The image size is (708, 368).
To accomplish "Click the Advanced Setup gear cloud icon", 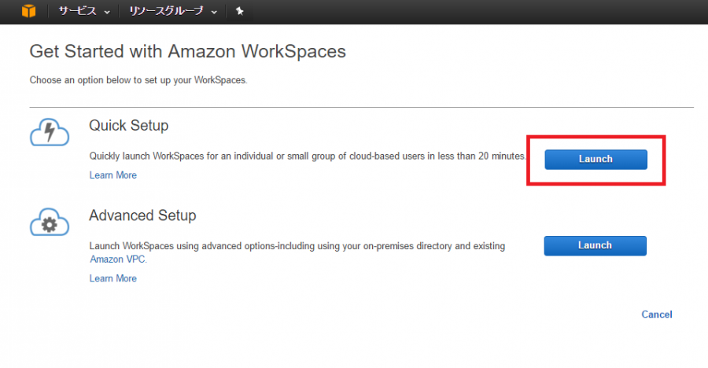I will tap(50, 223).
